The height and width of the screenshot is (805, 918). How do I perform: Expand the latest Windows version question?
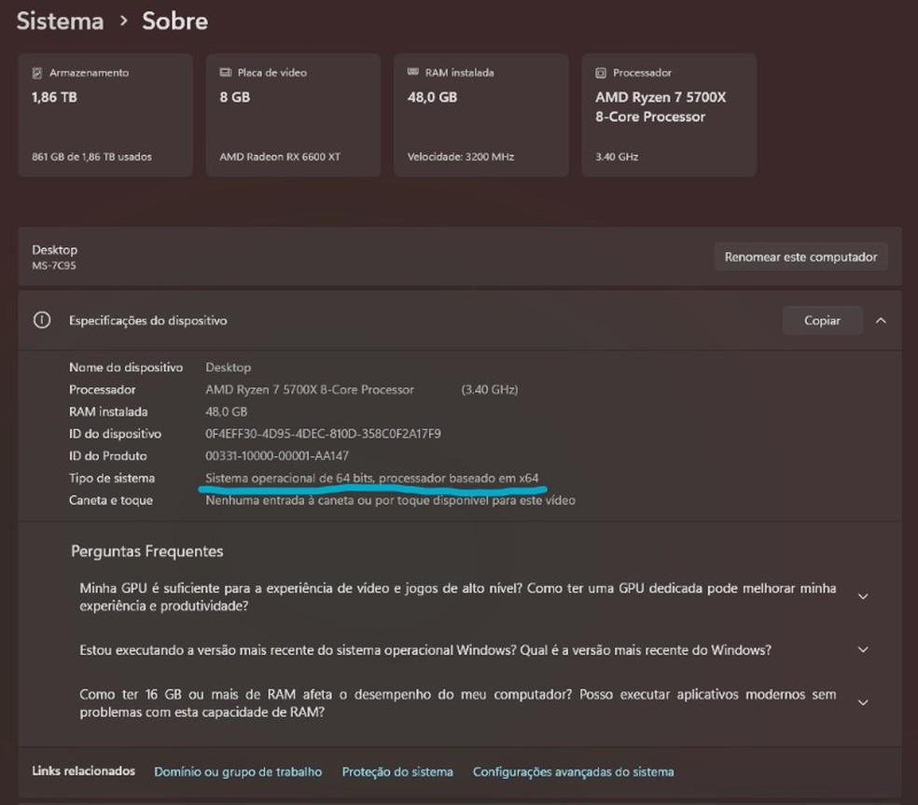click(863, 650)
